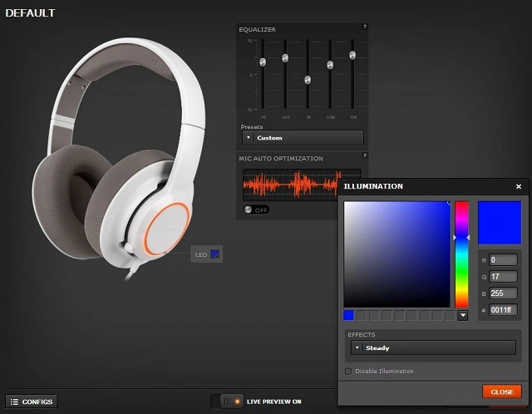Open the Effects Steady dropdown
Image resolution: width=532 pixels, height=414 pixels.
431,347
